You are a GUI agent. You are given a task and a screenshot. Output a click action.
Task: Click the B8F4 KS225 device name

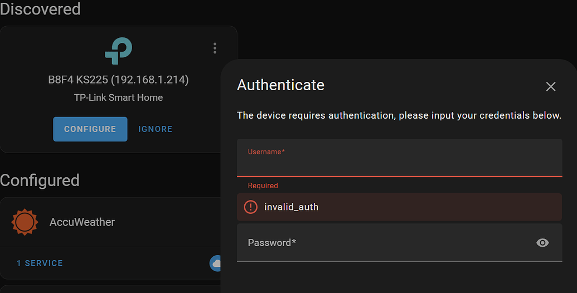pos(118,80)
